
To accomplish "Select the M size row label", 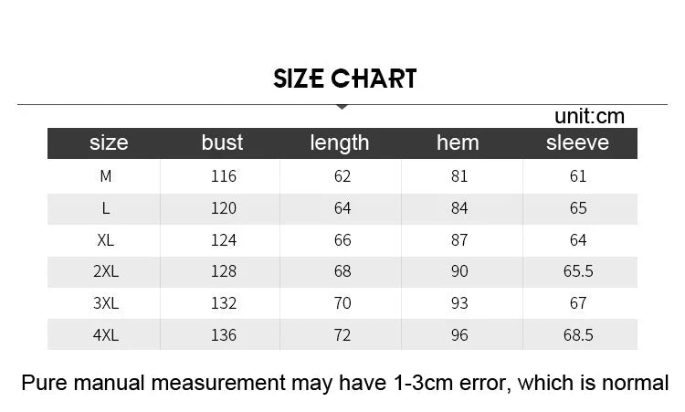I will (x=106, y=176).
